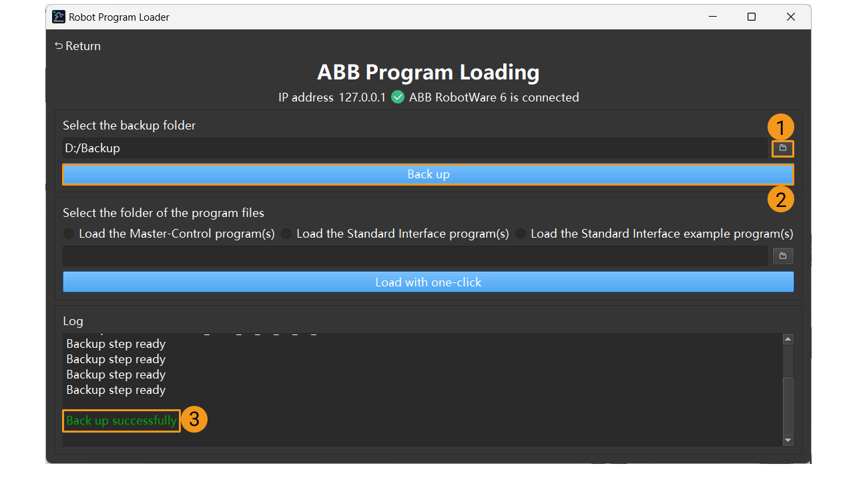
Task: Maximize the Robot Program Loader window
Action: click(752, 17)
